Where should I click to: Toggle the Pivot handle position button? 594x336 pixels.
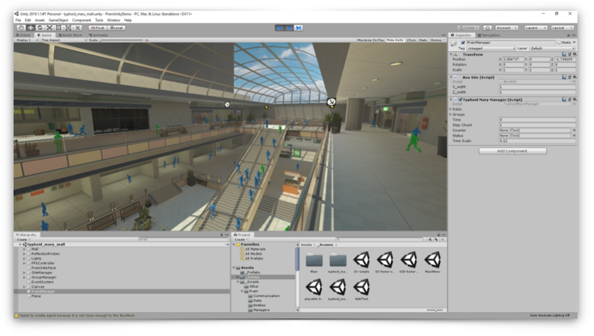point(98,28)
